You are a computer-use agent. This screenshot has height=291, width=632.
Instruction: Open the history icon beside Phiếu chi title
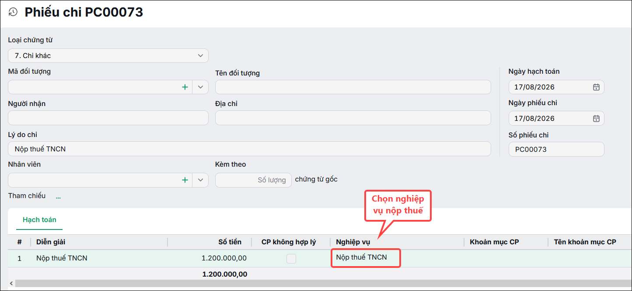[13, 12]
